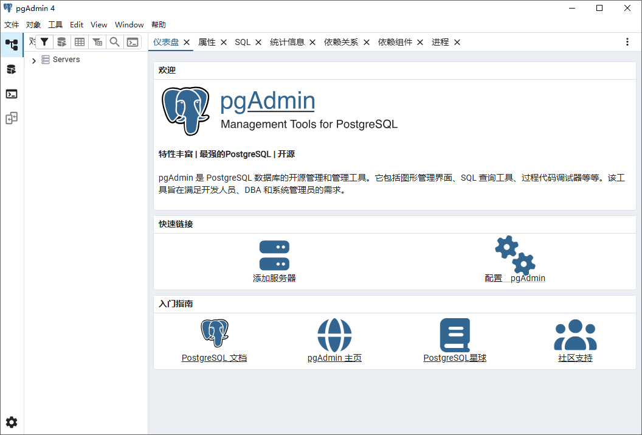The image size is (642, 435).
Task: Click 'Management Tools for PostgreSQL' subtitle
Action: click(309, 124)
